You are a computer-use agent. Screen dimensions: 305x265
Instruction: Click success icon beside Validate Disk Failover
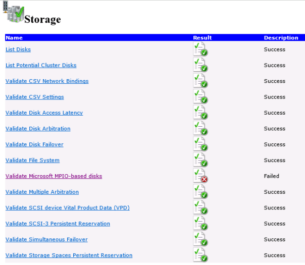(200, 144)
